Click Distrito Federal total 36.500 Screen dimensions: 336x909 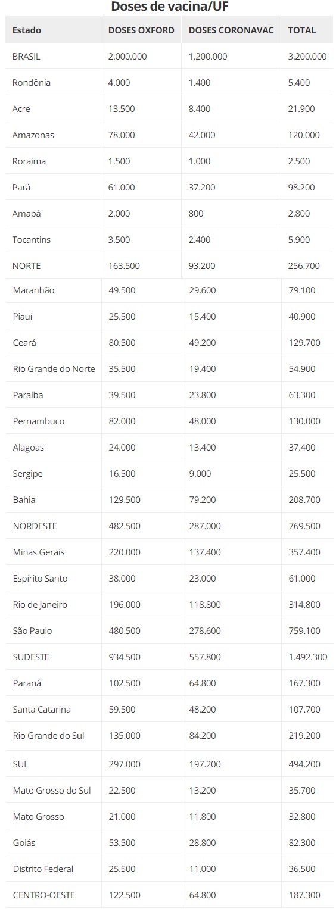pyautogui.click(x=302, y=869)
